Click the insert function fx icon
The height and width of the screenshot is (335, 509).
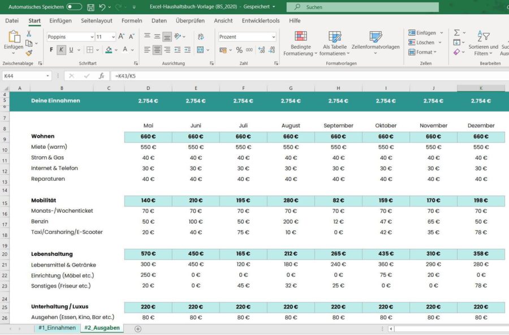coord(102,76)
